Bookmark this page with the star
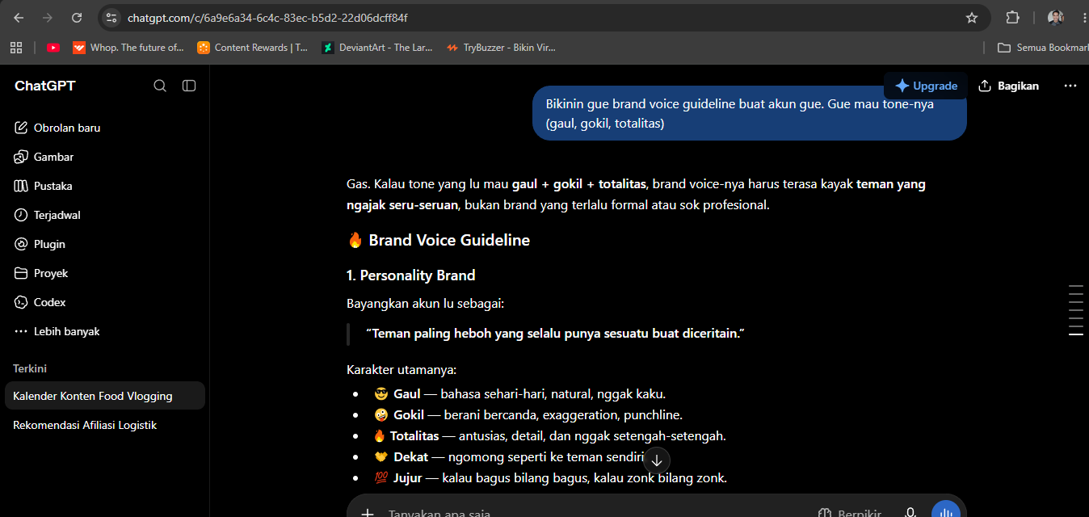Image resolution: width=1089 pixels, height=517 pixels. pyautogui.click(x=972, y=18)
